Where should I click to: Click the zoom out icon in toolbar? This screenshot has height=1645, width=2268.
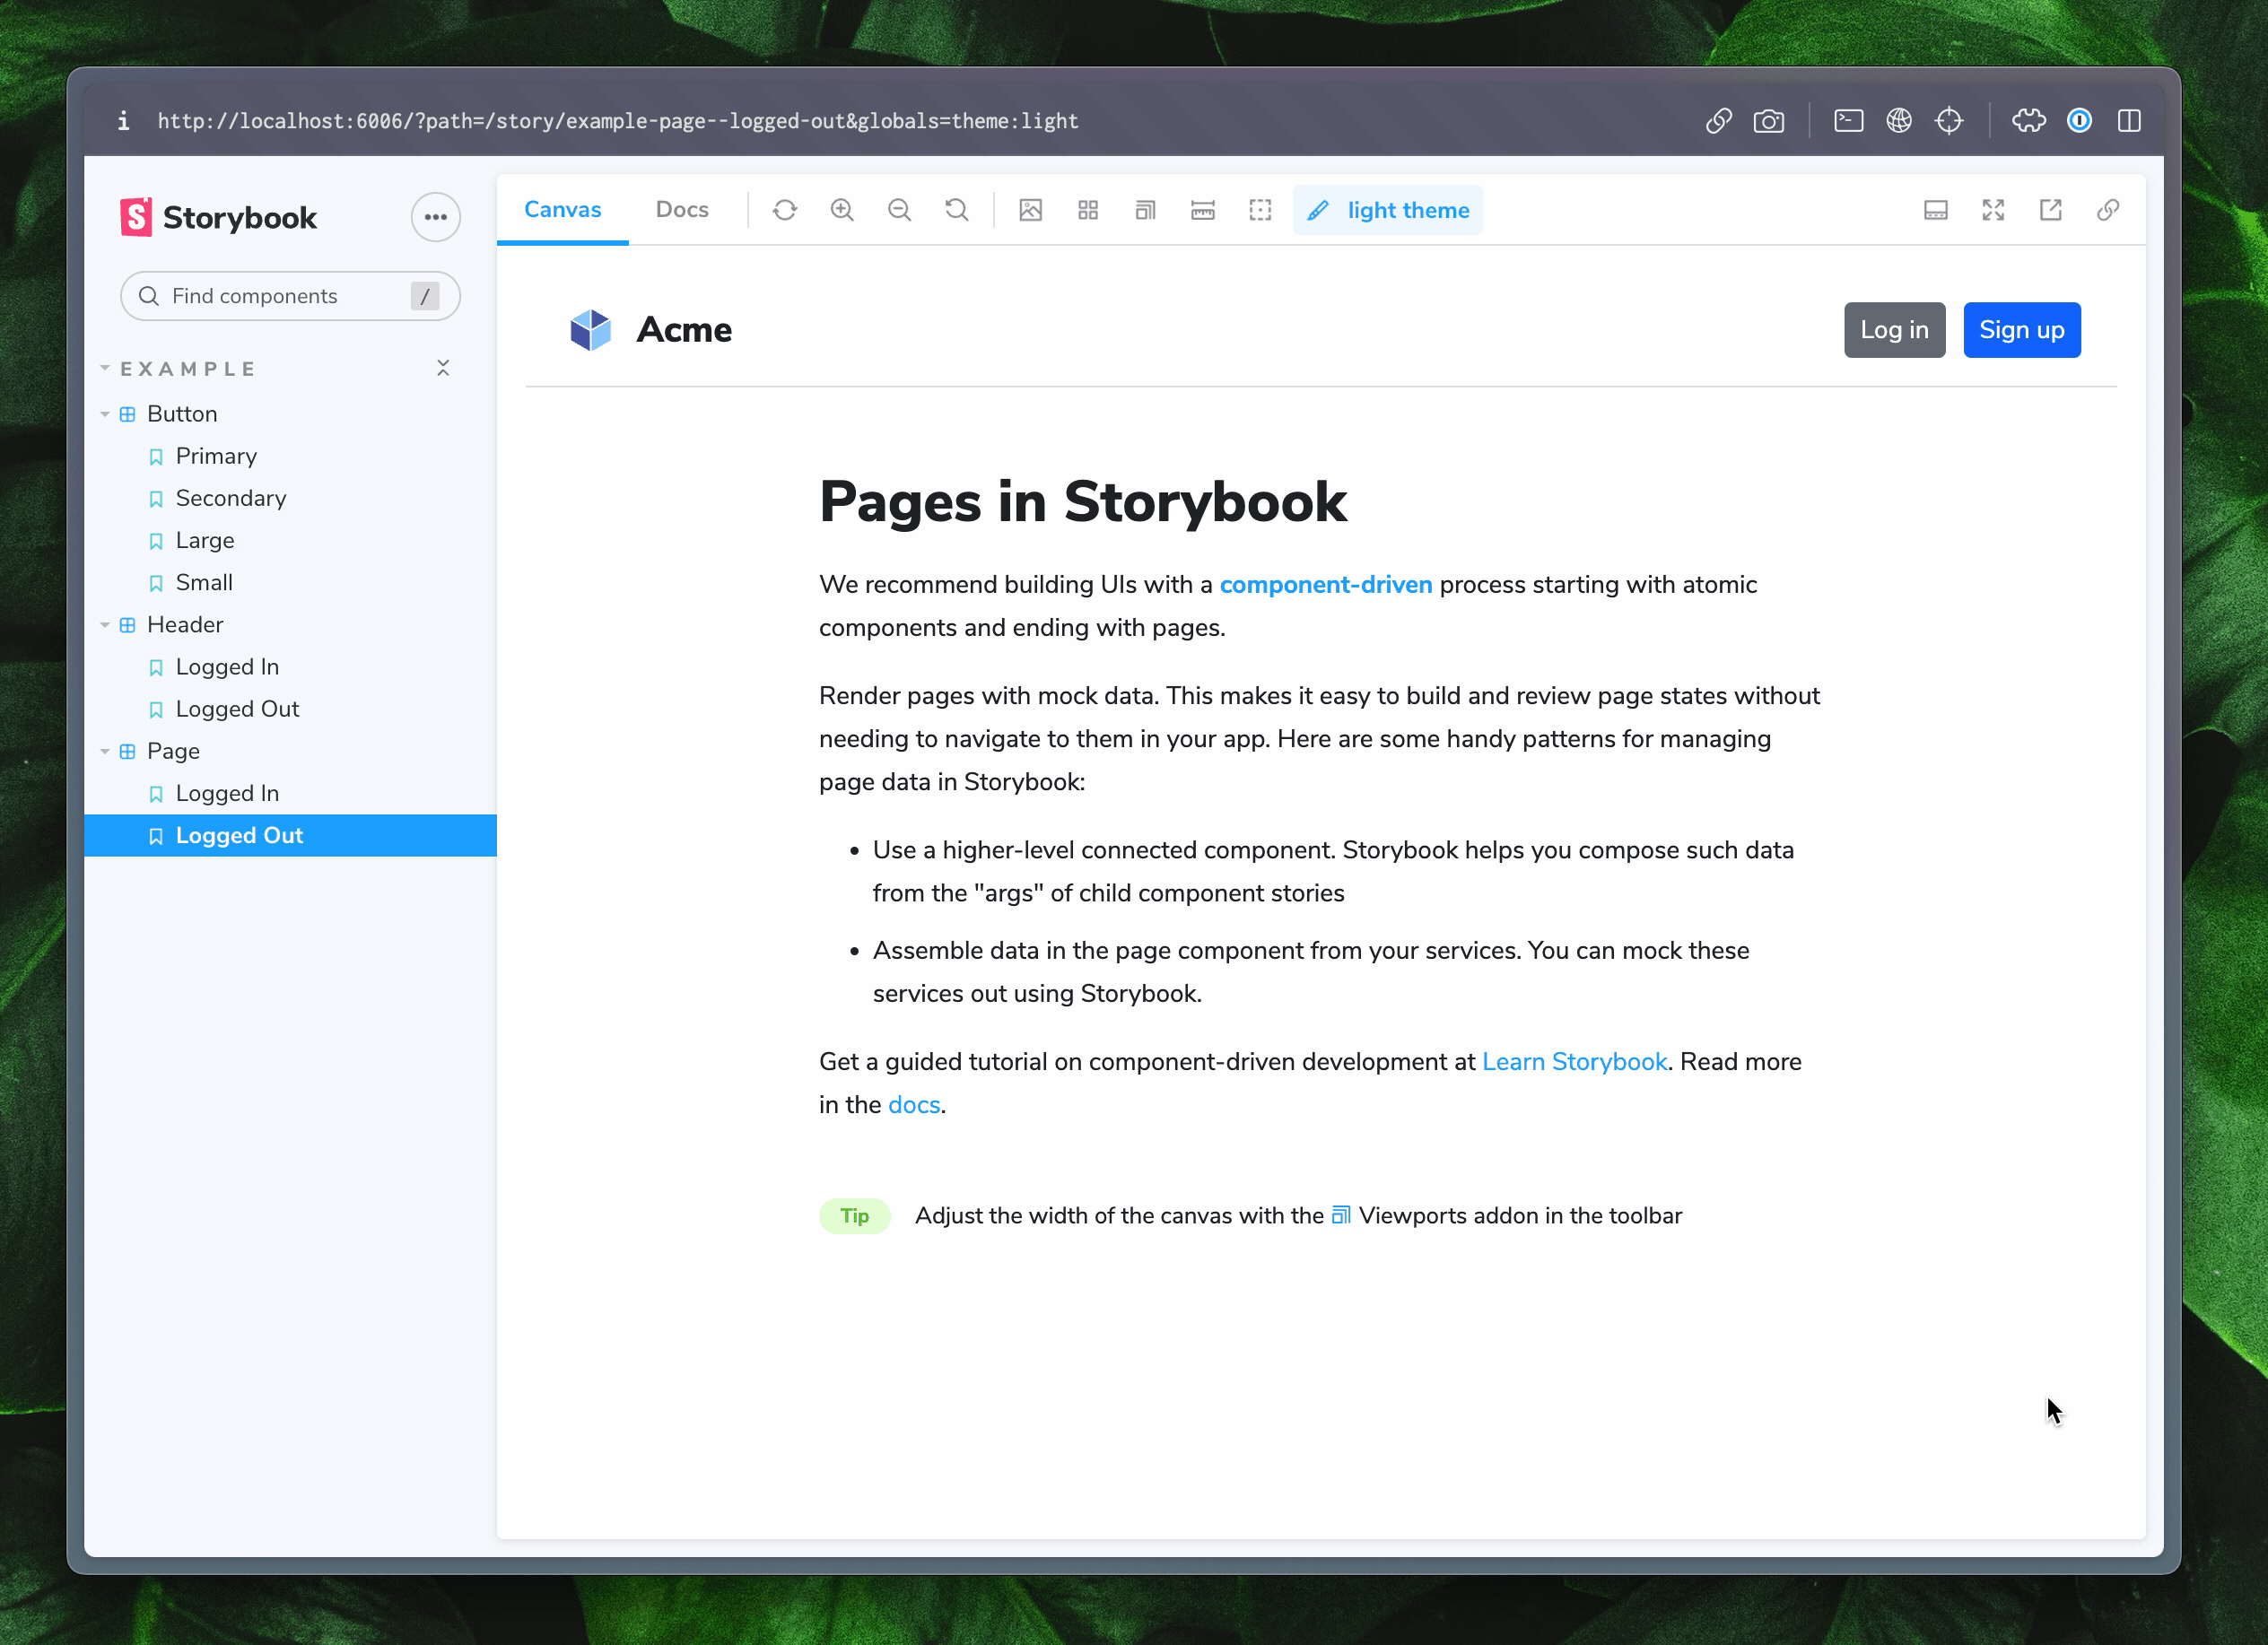pos(900,210)
